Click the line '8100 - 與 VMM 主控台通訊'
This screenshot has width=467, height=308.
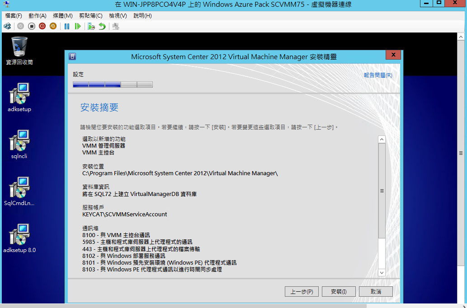point(116,235)
